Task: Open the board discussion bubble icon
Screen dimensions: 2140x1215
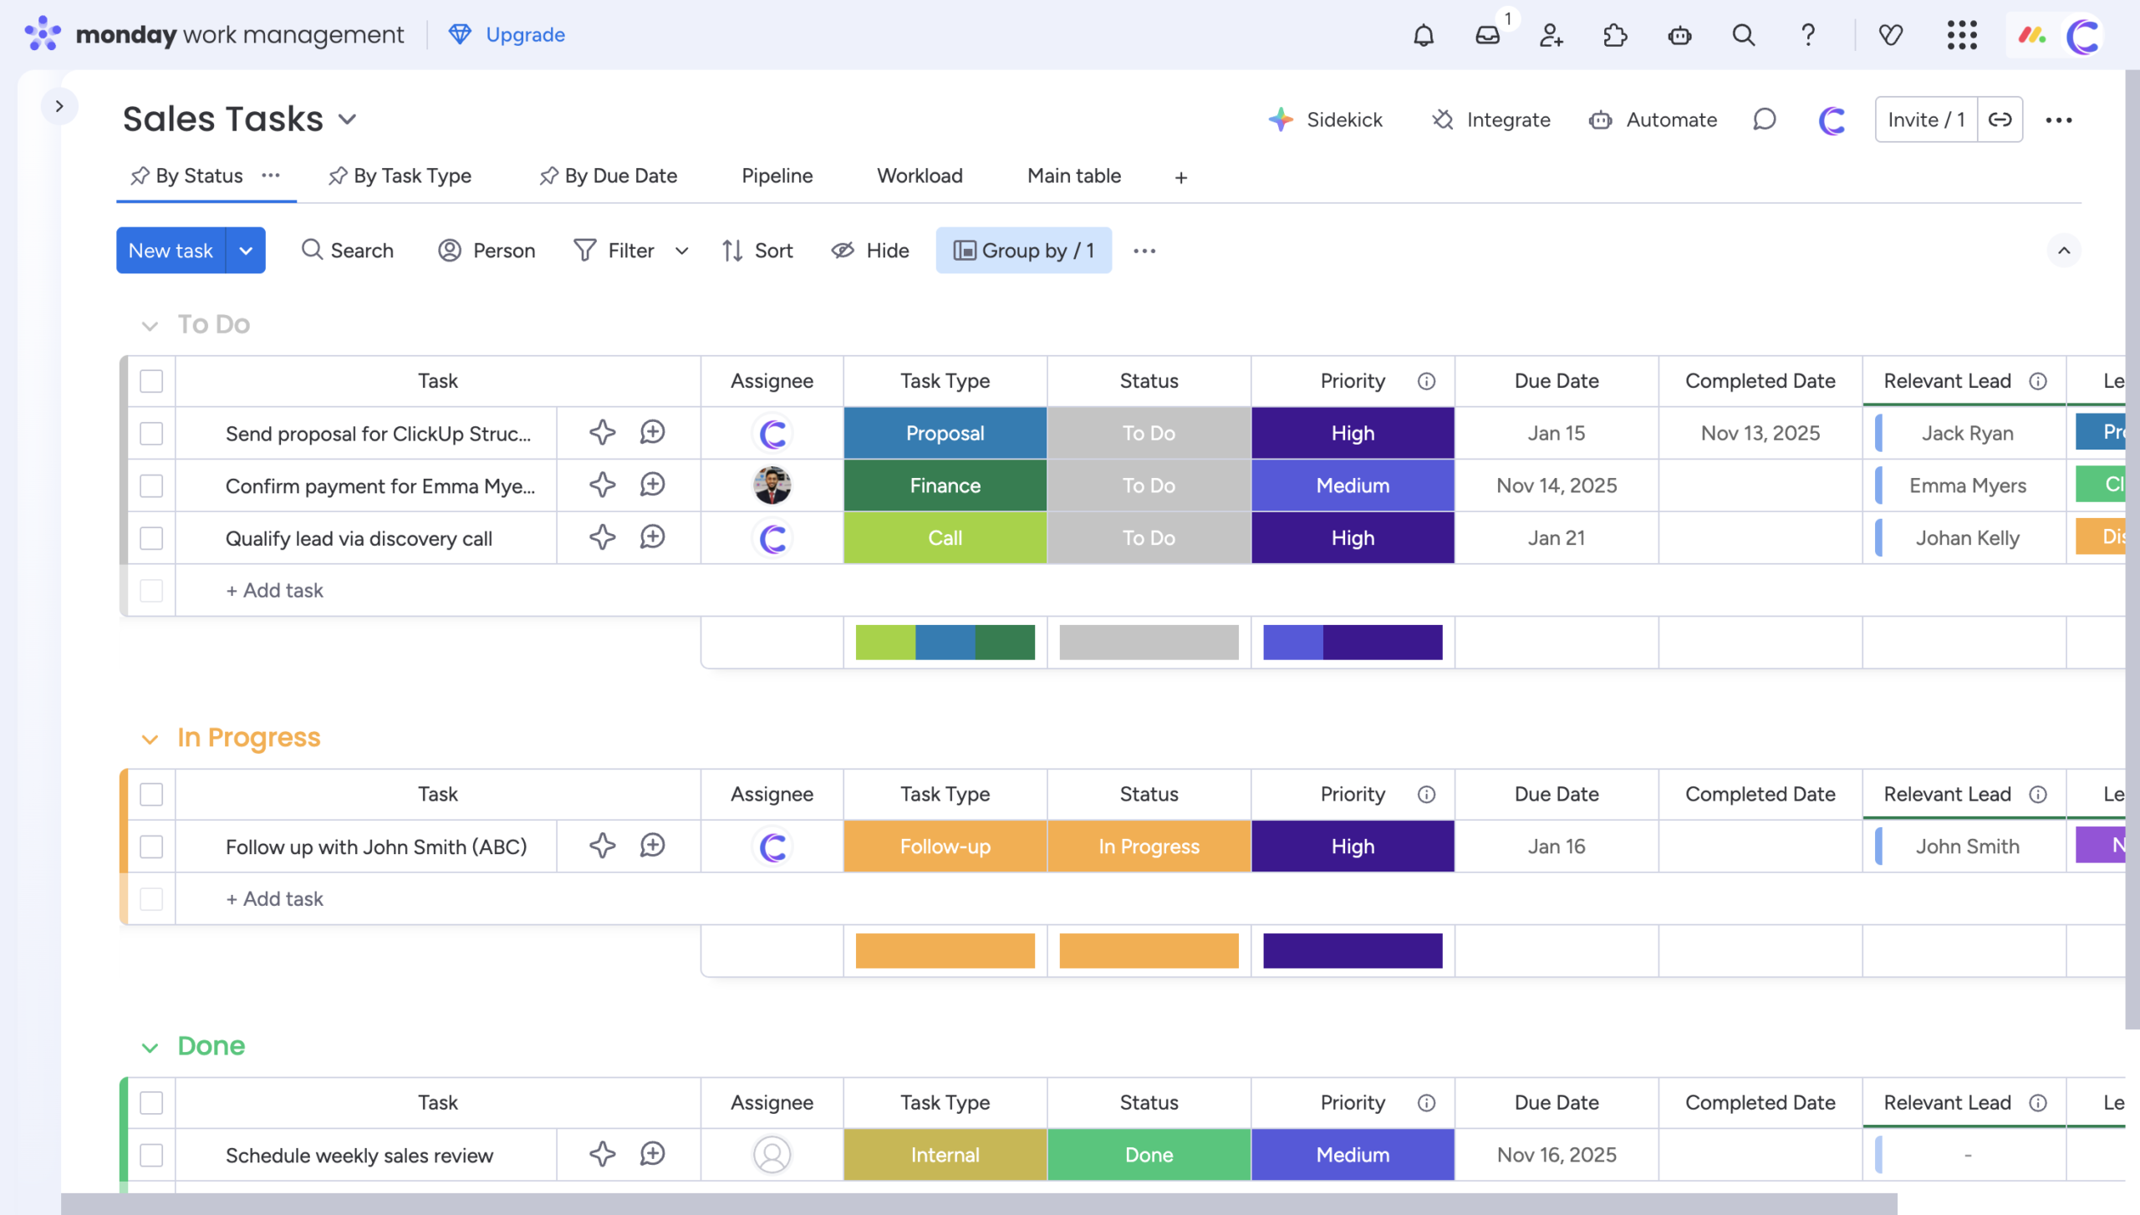Action: pos(1764,119)
